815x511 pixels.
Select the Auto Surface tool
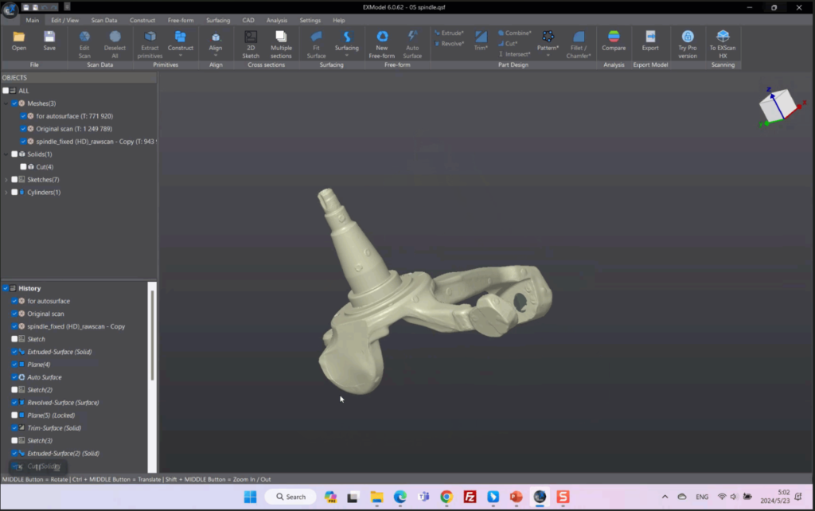tap(412, 37)
